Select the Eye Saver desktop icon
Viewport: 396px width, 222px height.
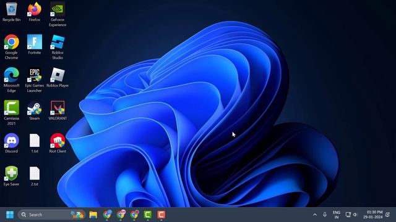11,176
